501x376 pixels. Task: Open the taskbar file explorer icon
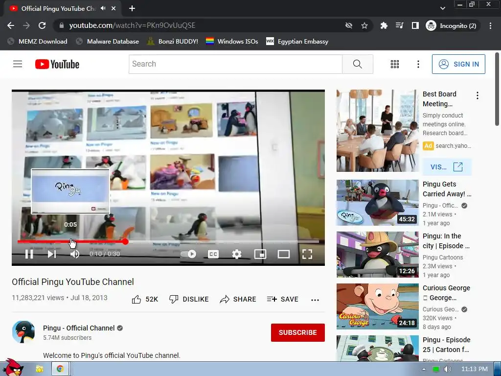[x=40, y=369]
